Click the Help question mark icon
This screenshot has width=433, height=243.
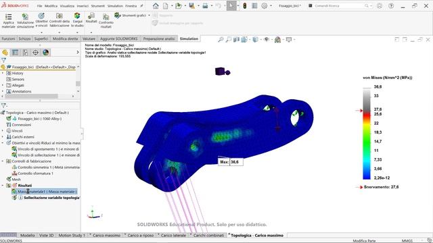click(391, 5)
